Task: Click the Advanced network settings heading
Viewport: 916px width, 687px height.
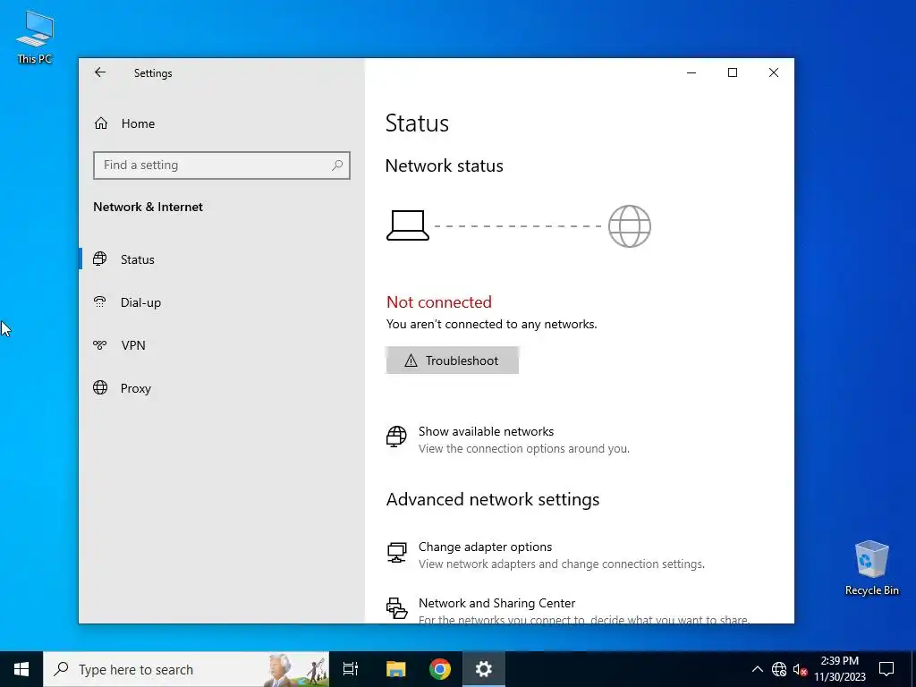Action: pos(493,499)
